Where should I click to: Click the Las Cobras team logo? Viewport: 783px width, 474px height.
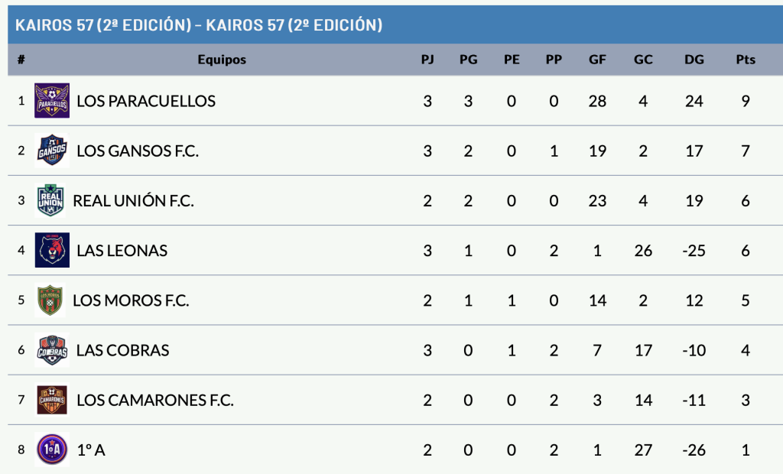coord(52,350)
